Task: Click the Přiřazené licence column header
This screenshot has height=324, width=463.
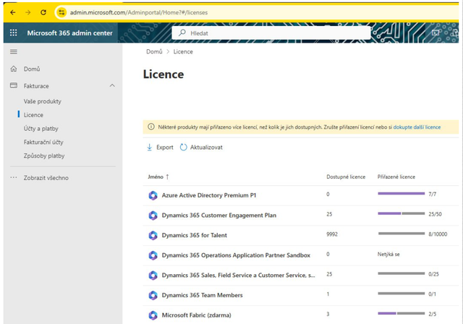Action: pos(396,176)
